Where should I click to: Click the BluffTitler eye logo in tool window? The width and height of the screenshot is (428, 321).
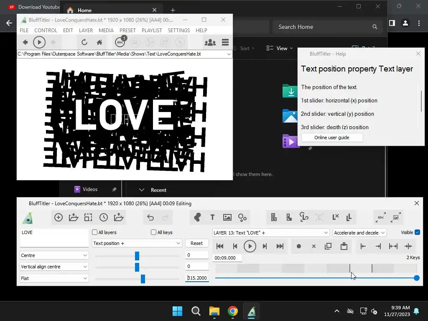(x=28, y=218)
